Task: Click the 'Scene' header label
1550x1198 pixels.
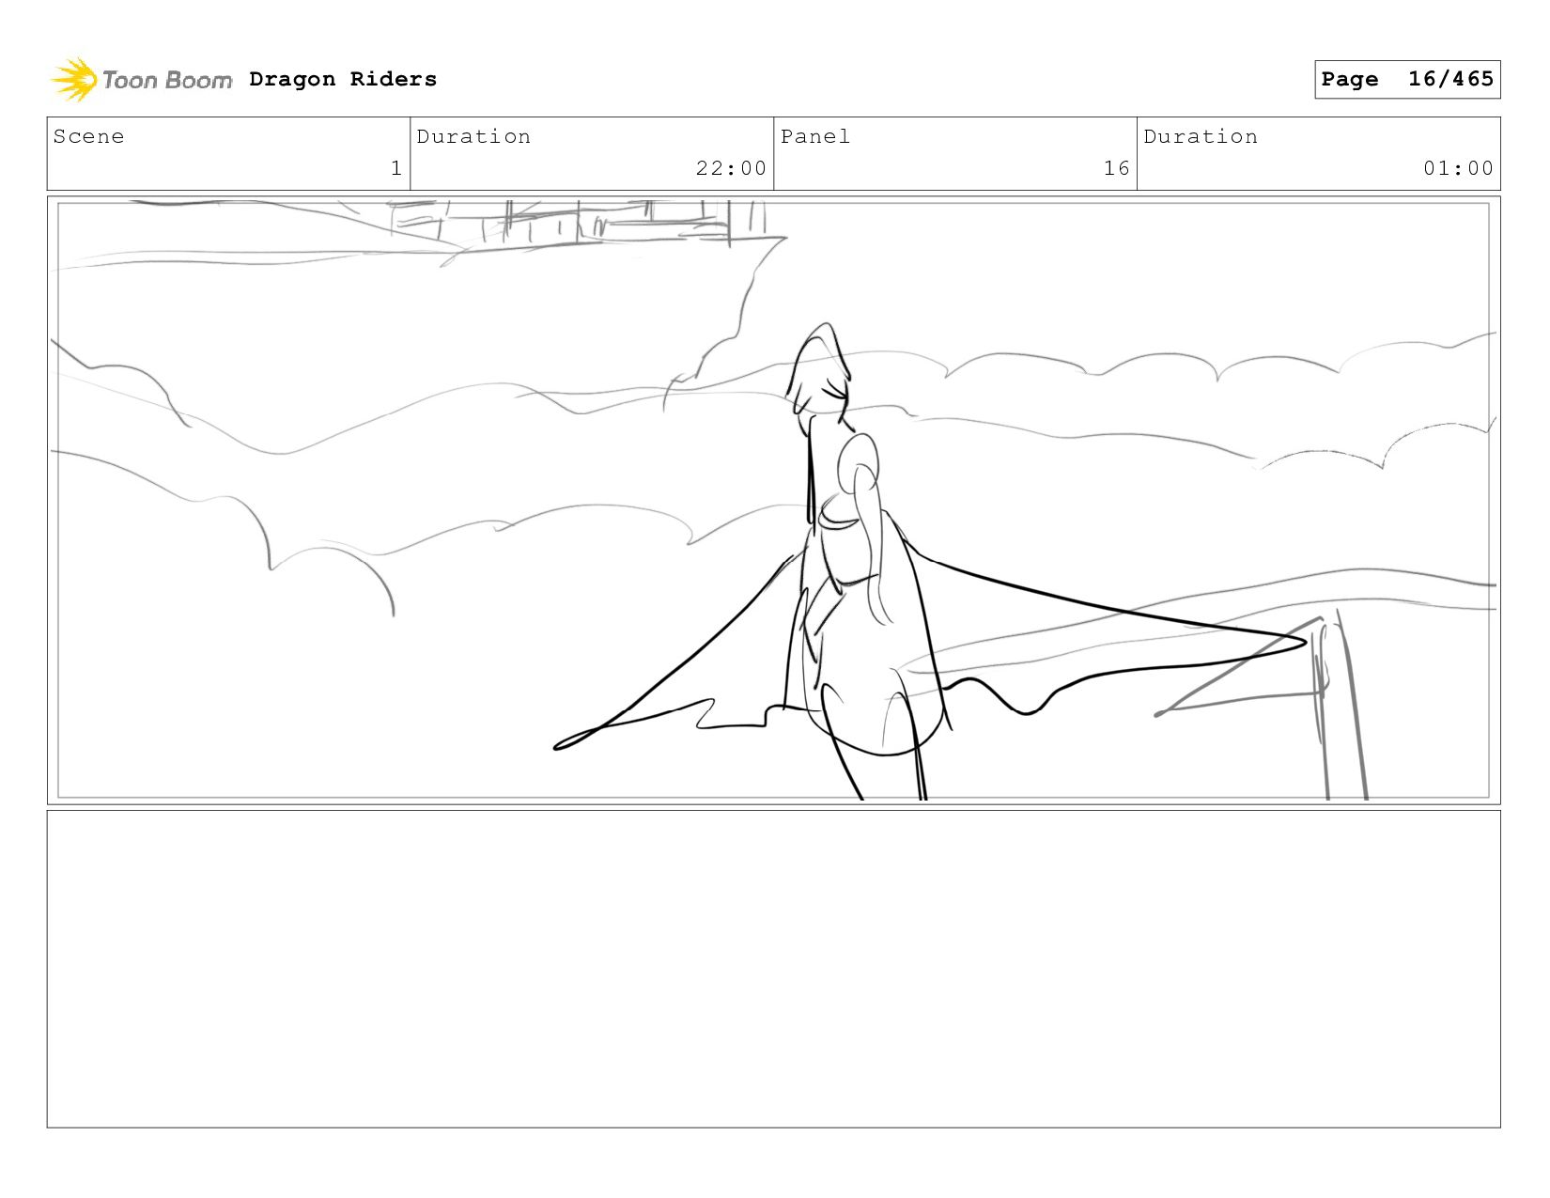Action: point(88,136)
